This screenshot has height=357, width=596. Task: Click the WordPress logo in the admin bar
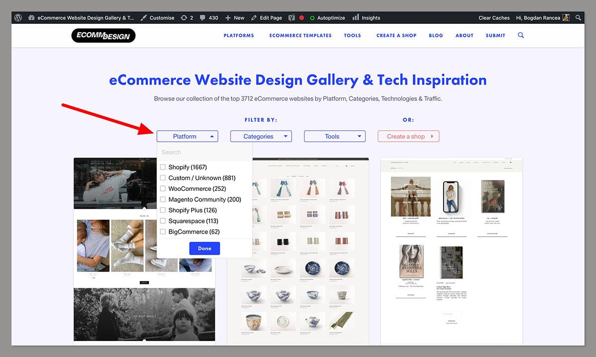point(18,17)
